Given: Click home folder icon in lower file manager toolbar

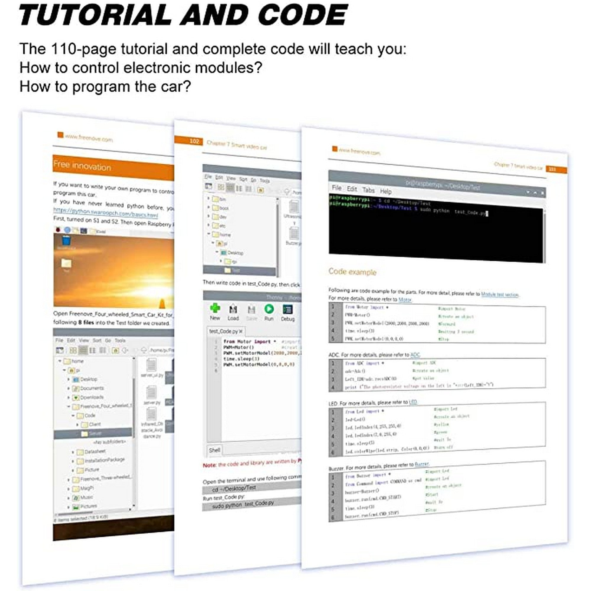Looking at the screenshot, I should pyautogui.click(x=115, y=350).
